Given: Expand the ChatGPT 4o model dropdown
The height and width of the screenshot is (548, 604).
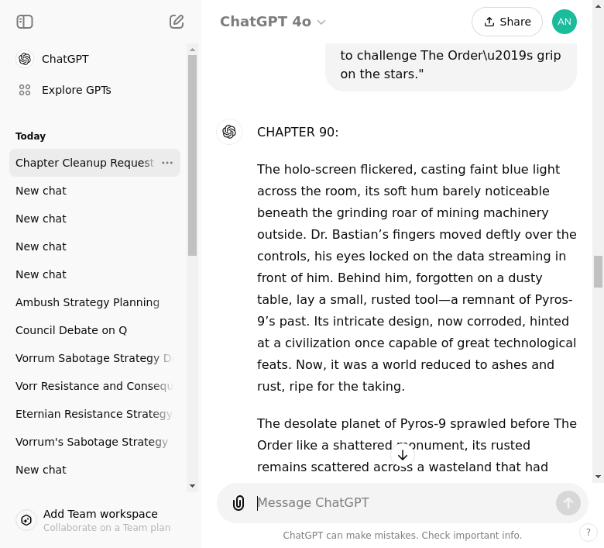Looking at the screenshot, I should pyautogui.click(x=273, y=22).
